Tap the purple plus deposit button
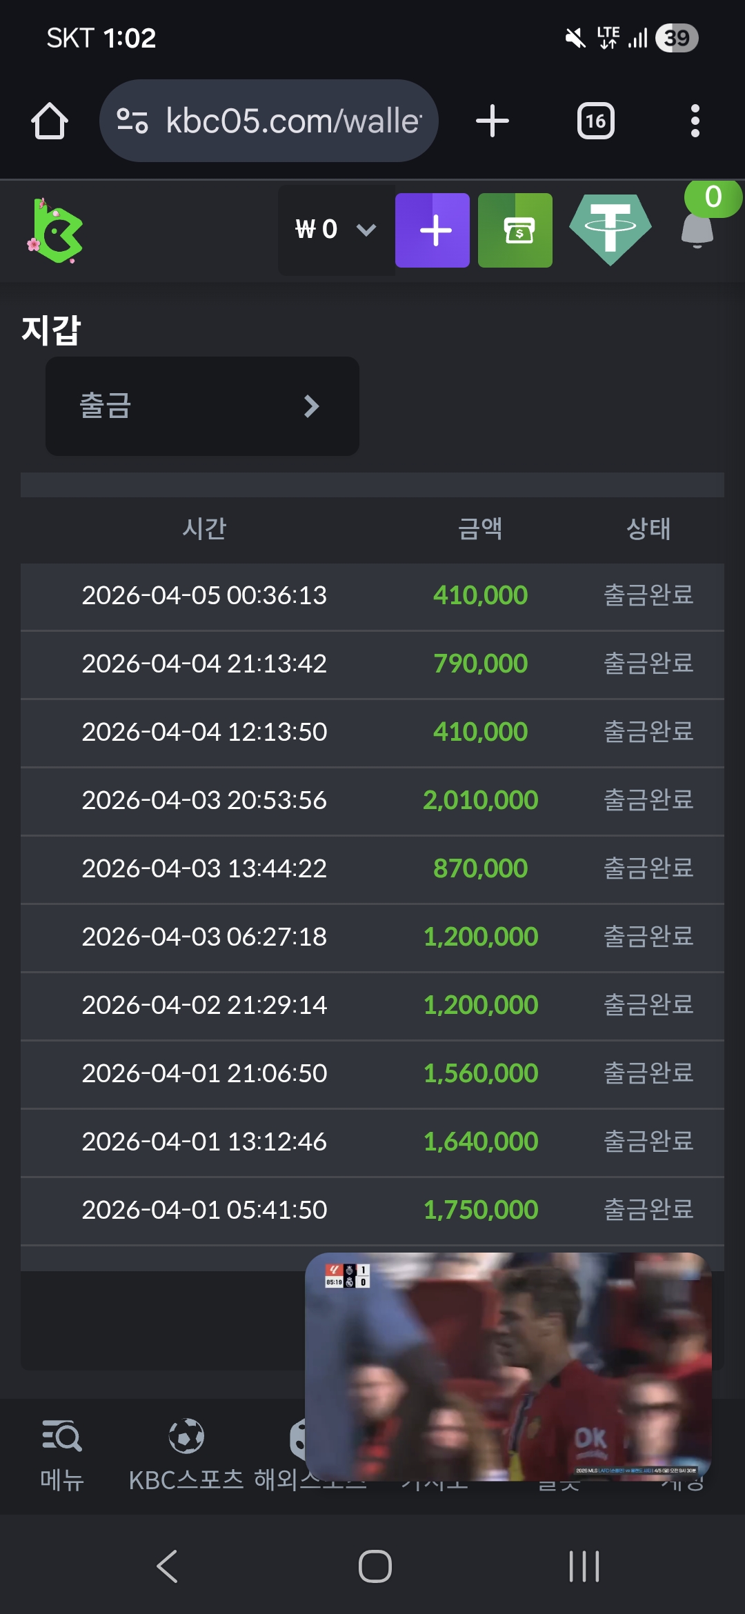Viewport: 745px width, 1614px height. pos(433,230)
